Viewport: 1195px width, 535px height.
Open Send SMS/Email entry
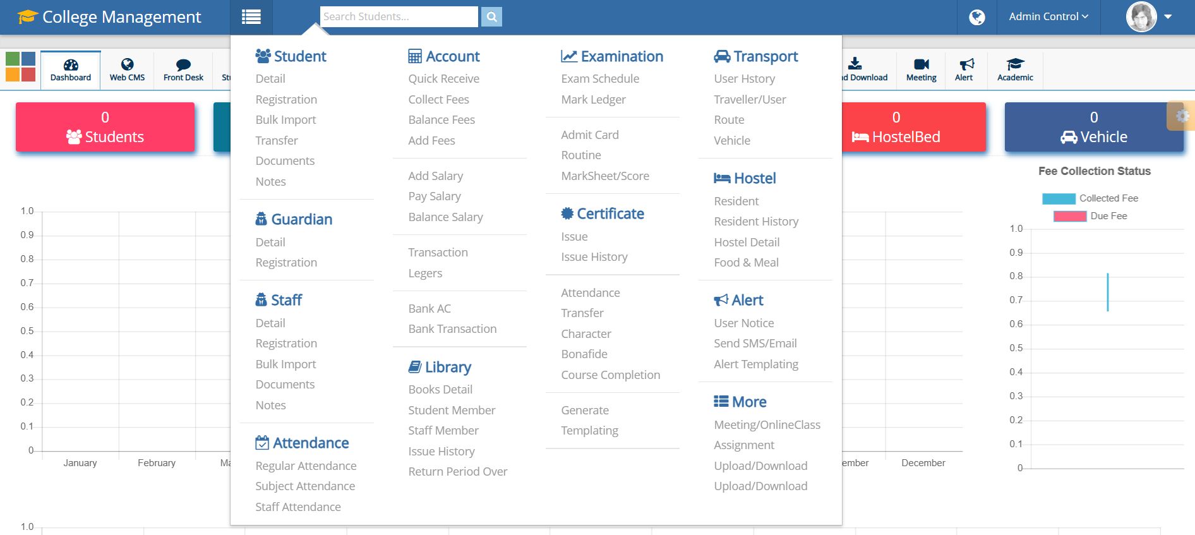755,343
